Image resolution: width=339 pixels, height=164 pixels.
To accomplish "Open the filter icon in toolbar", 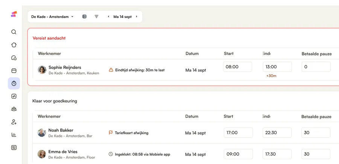I will tap(97, 17).
